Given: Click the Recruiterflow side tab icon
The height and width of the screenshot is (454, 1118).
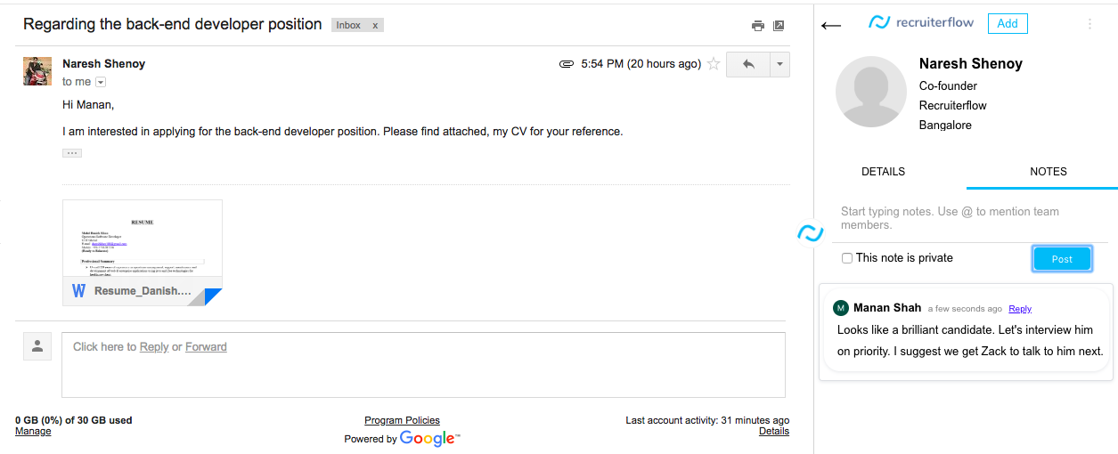Looking at the screenshot, I should click(810, 233).
